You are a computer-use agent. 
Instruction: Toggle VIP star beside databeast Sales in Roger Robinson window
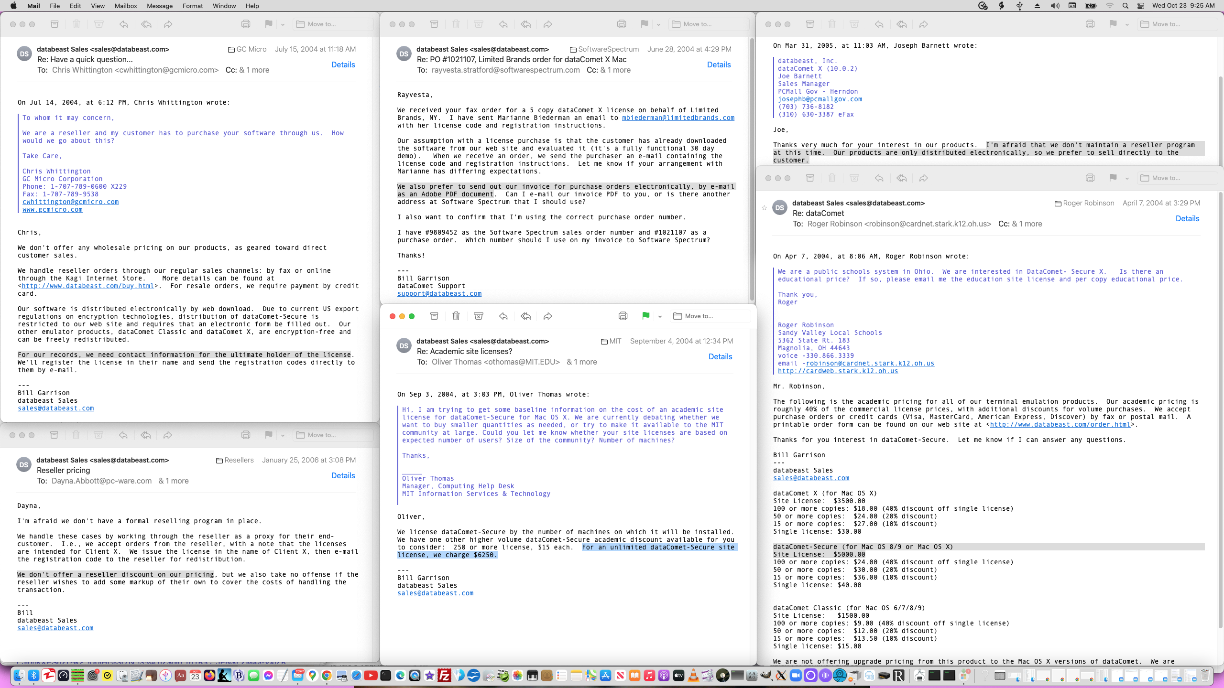(764, 208)
